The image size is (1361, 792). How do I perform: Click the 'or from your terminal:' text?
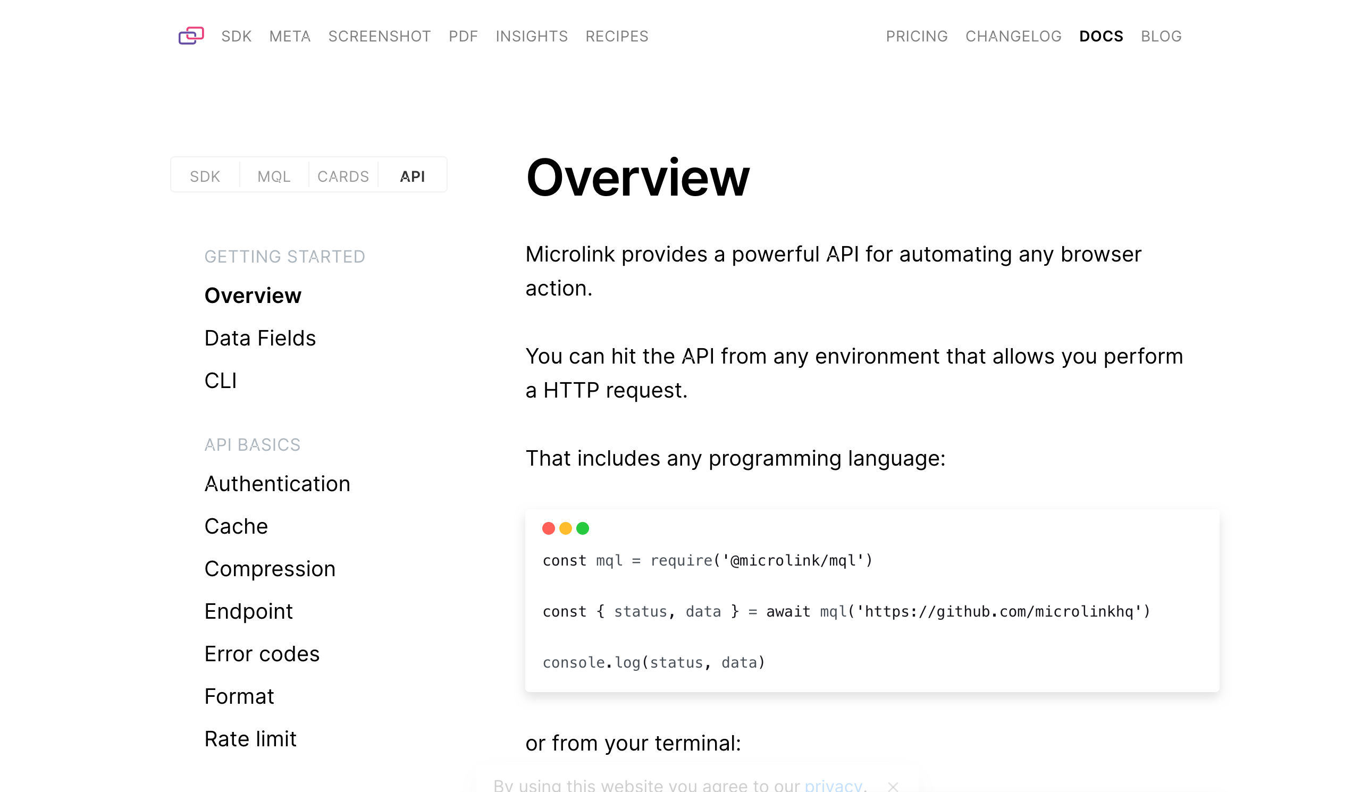(x=633, y=744)
